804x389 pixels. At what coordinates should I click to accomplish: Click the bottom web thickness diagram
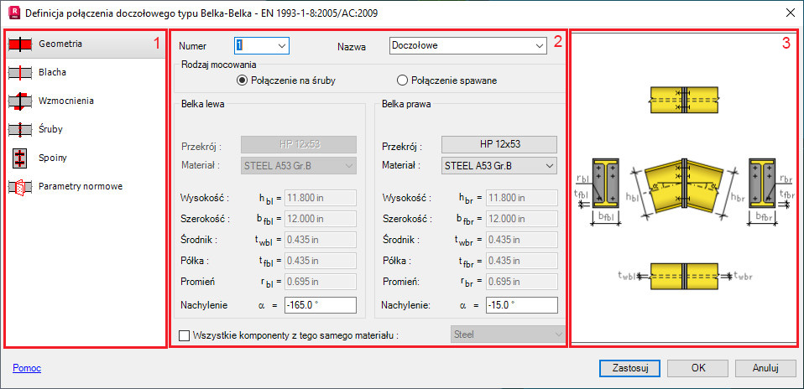[684, 277]
